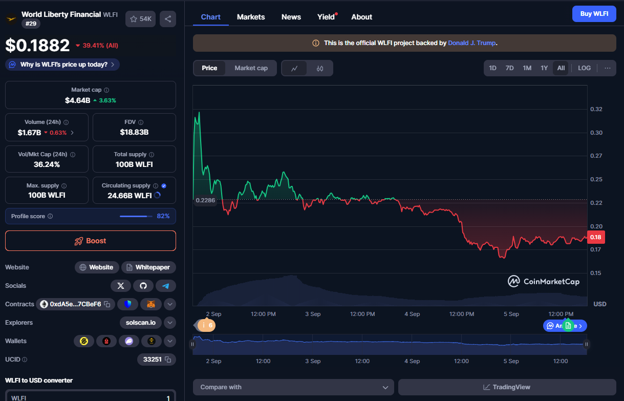Open the purple ghost Phantom wallet icon
This screenshot has width=624, height=401.
(x=129, y=341)
